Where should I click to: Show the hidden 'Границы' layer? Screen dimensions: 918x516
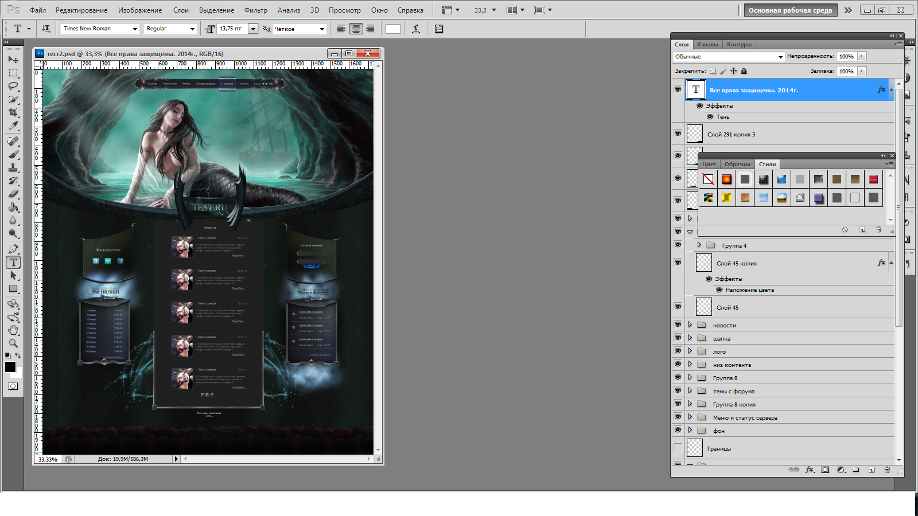678,448
